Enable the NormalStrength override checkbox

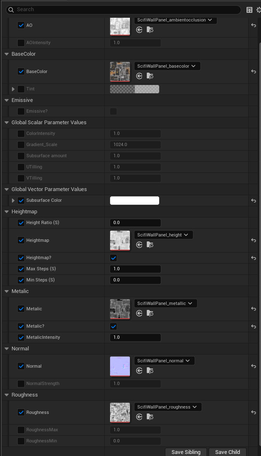pyautogui.click(x=21, y=383)
